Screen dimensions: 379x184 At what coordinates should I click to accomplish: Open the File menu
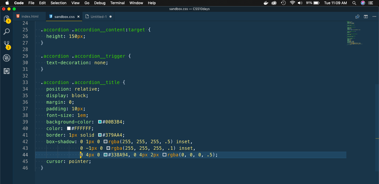pos(31,3)
